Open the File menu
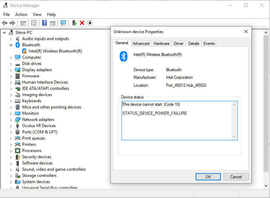 pos(7,15)
